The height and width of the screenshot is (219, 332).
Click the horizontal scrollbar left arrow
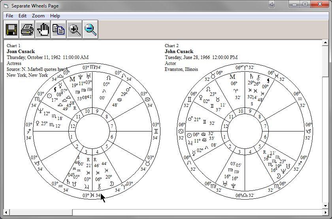click(x=7, y=212)
